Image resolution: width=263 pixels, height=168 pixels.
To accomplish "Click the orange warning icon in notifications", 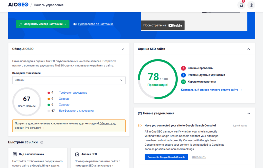I will 140,126.
